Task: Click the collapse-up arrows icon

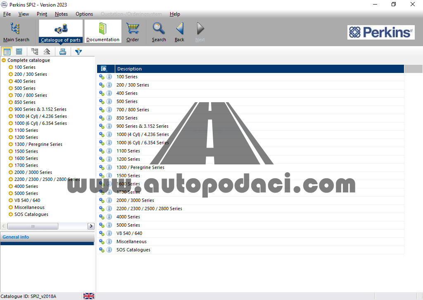Action: [47, 51]
